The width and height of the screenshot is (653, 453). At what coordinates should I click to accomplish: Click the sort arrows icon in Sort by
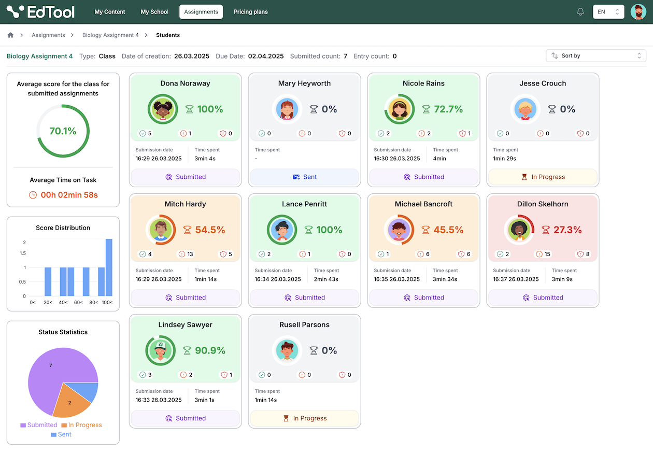555,55
